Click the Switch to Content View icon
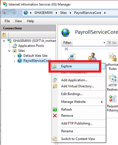Viewport: 118px width, 145px height. 55,139
